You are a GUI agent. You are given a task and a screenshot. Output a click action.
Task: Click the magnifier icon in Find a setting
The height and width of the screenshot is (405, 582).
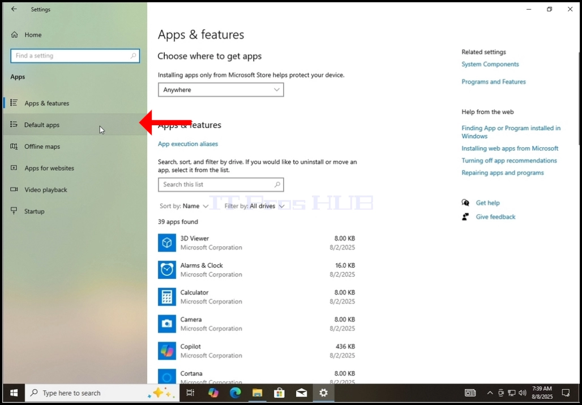click(x=133, y=56)
